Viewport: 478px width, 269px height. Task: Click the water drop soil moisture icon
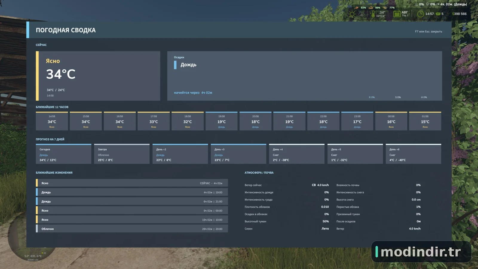(416, 4)
